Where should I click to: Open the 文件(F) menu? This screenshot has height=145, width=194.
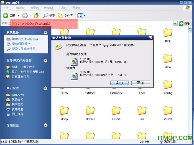[x=7, y=8]
